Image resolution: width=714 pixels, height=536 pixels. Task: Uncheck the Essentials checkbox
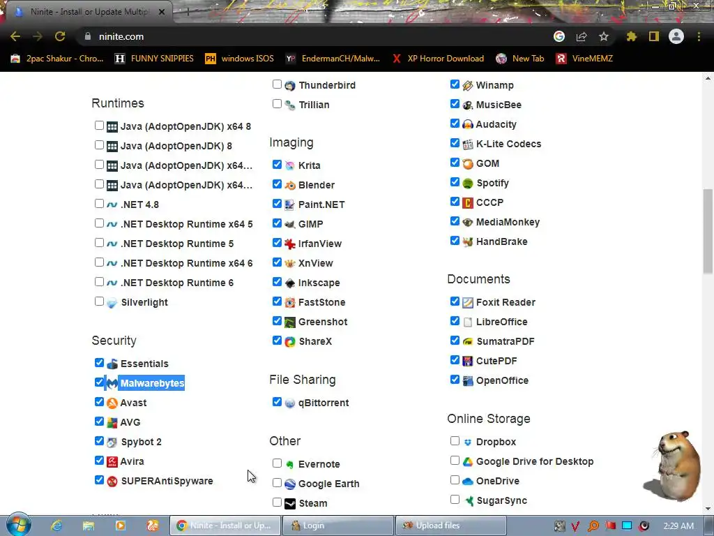click(99, 362)
